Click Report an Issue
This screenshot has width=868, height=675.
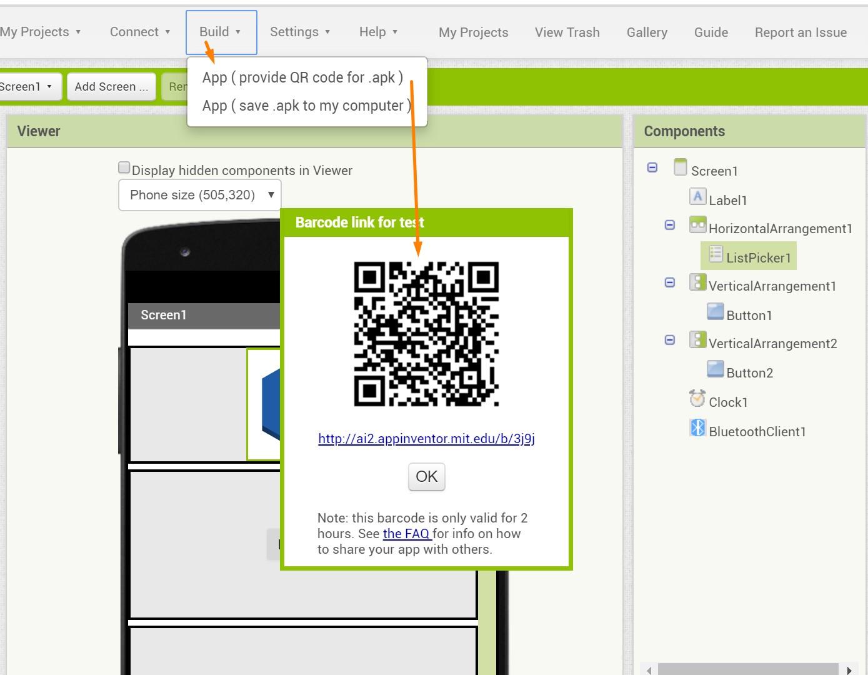[801, 32]
